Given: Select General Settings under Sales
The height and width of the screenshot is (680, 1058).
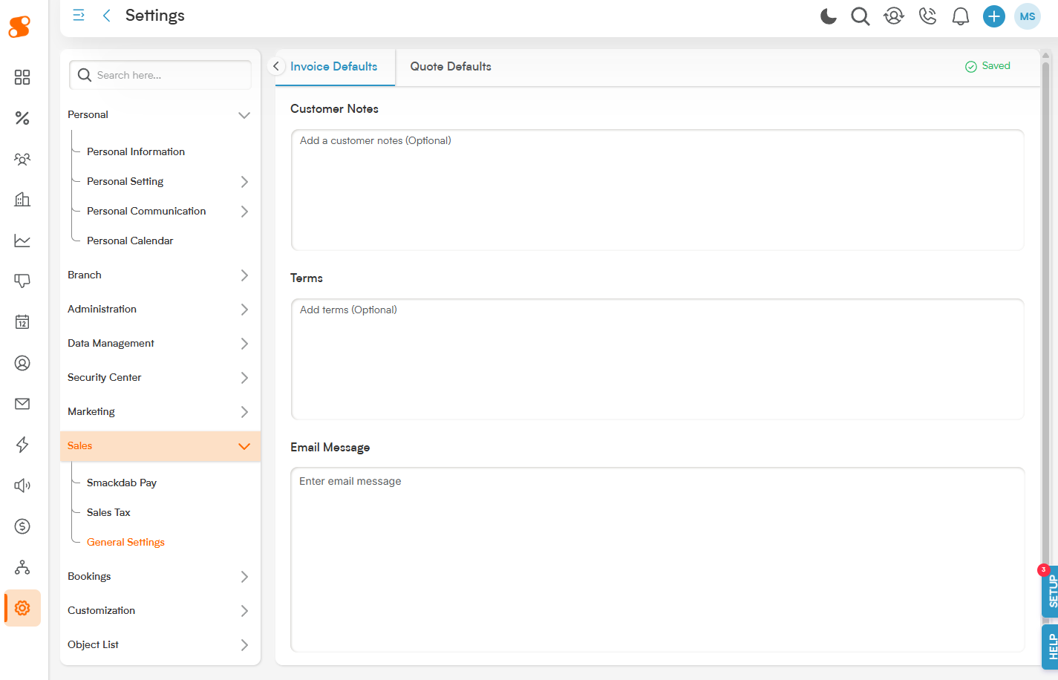Looking at the screenshot, I should [x=125, y=542].
